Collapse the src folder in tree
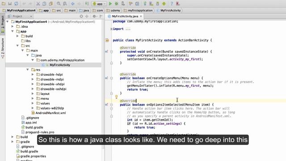 17,46
